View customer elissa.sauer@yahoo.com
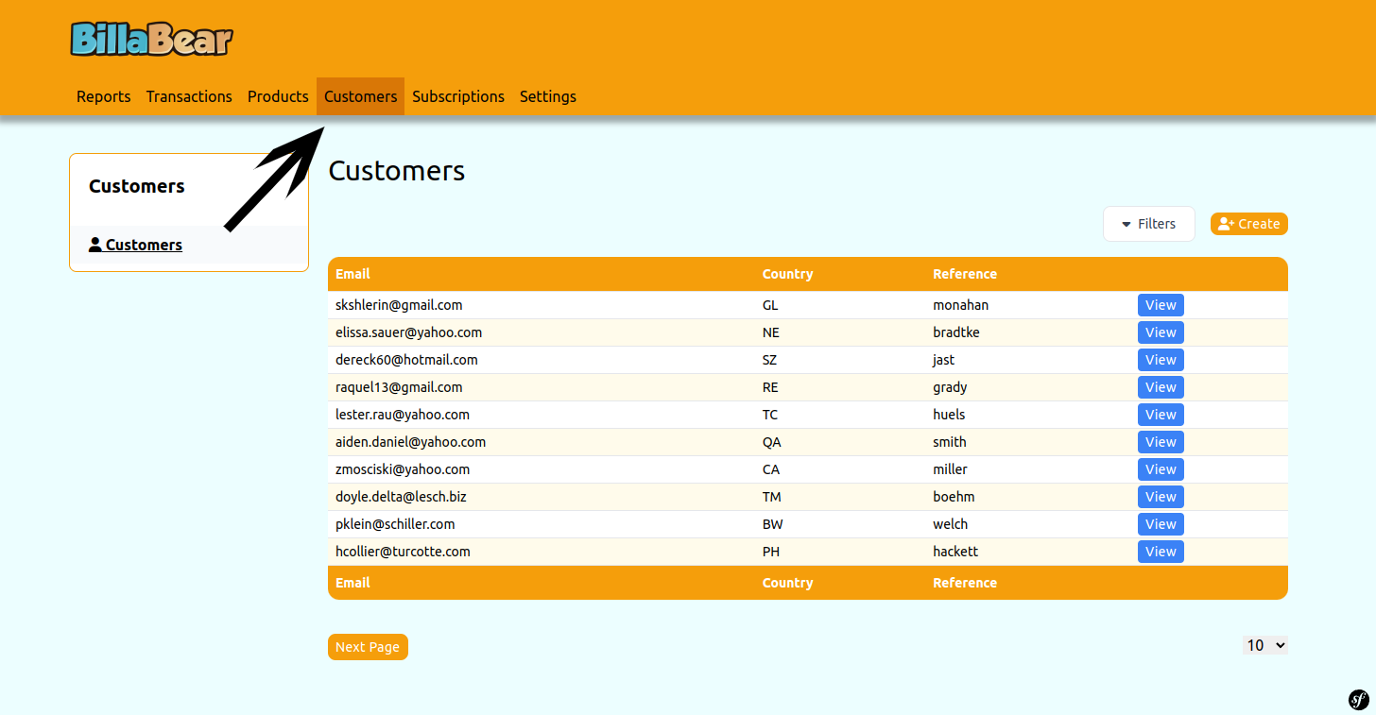The image size is (1376, 715). (x=1161, y=332)
